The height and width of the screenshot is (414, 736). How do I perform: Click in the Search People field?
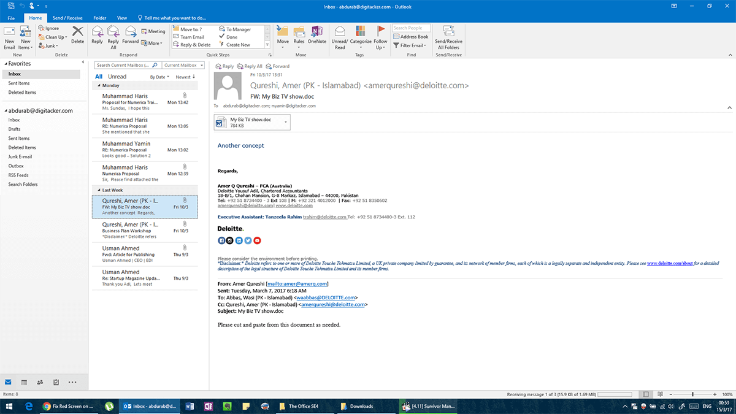(x=411, y=28)
